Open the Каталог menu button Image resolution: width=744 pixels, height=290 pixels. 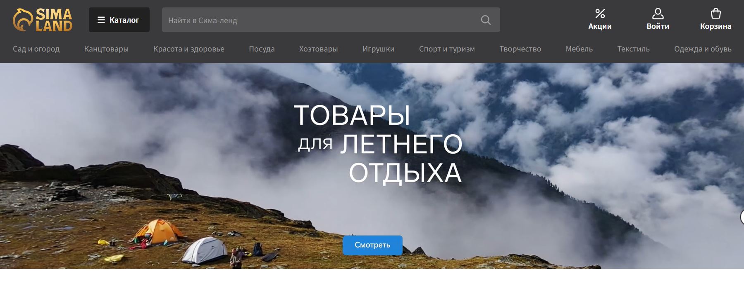coord(119,20)
